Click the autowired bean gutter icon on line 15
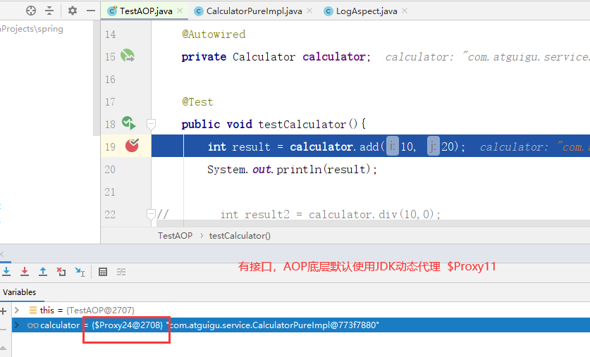Image resolution: width=590 pixels, height=357 pixels. coord(128,56)
